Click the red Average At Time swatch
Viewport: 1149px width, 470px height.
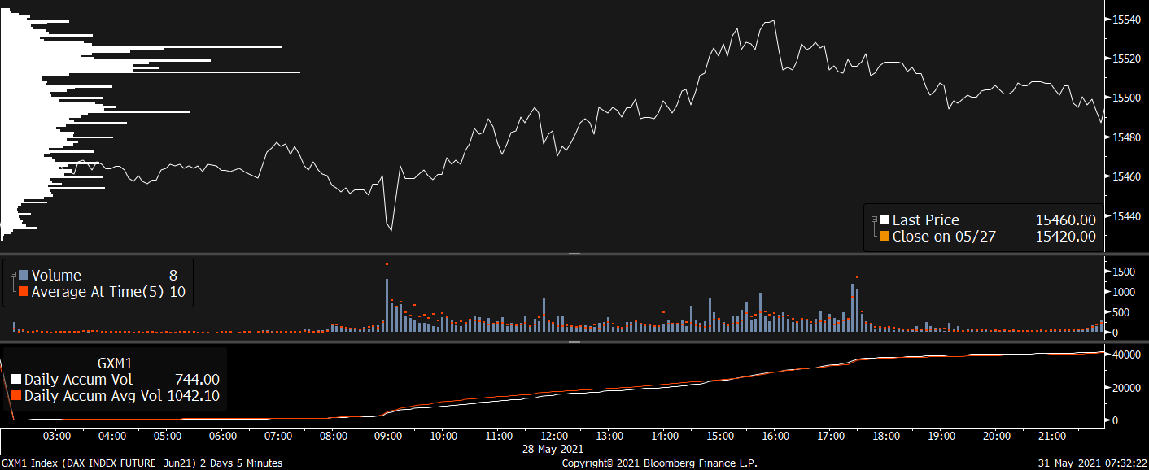(x=24, y=291)
